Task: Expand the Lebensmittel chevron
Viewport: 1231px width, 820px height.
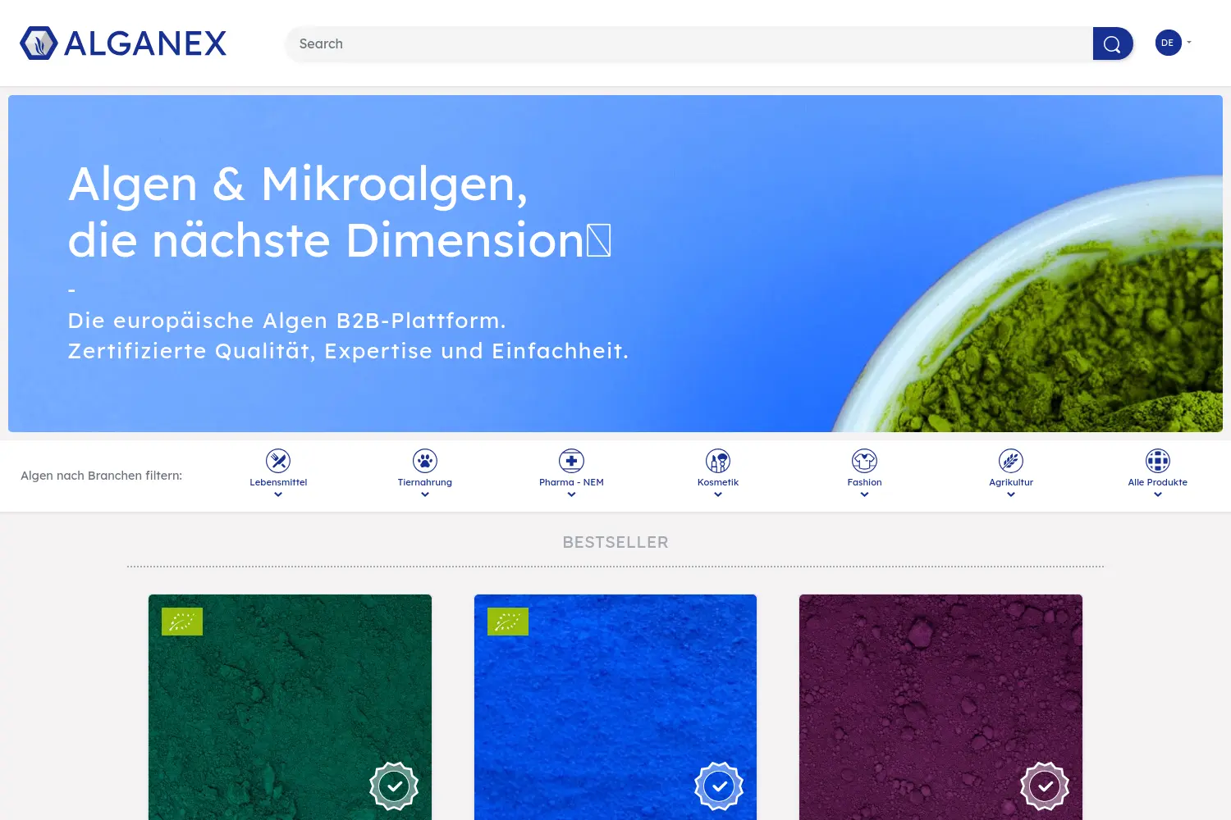Action: [x=278, y=494]
